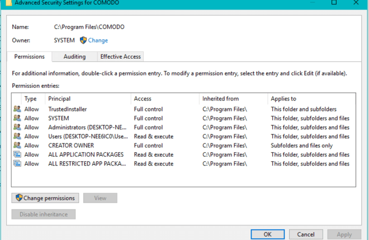Click the shield icon next to Owner

pyautogui.click(x=83, y=40)
